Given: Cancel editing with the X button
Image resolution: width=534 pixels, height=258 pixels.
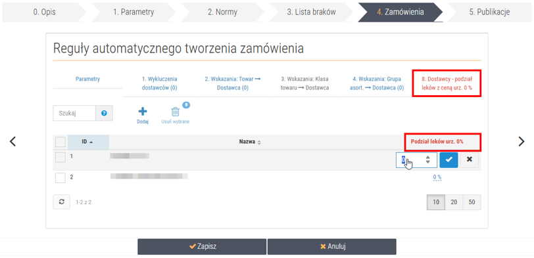Looking at the screenshot, I should pos(470,160).
